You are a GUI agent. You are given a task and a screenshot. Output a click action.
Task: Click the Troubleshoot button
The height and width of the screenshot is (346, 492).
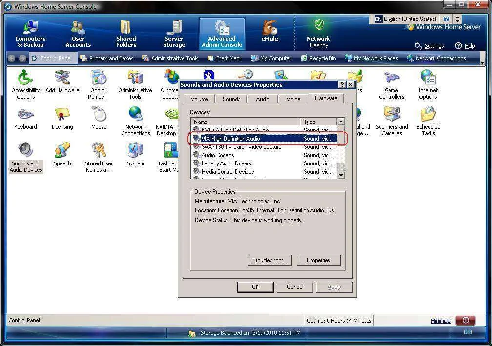click(x=269, y=260)
